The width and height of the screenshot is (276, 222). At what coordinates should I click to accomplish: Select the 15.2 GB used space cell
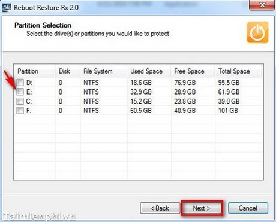tap(141, 101)
